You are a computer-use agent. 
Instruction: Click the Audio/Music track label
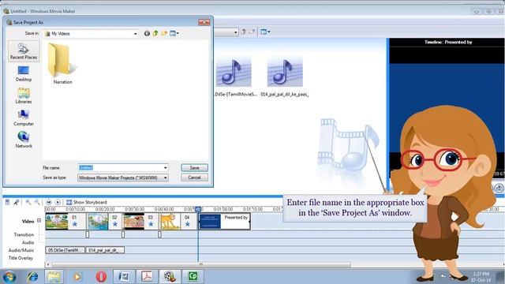[21, 250]
